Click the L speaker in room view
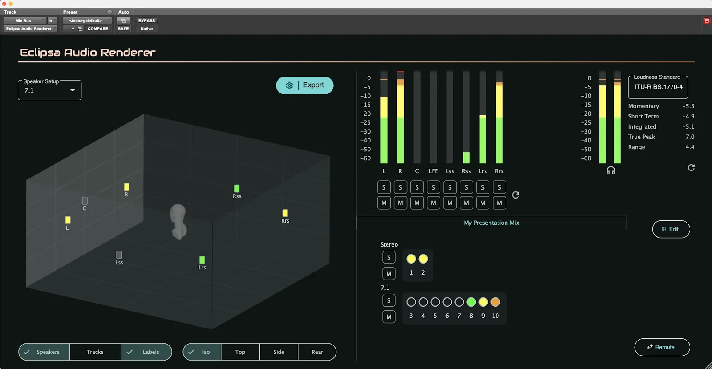 click(68, 220)
